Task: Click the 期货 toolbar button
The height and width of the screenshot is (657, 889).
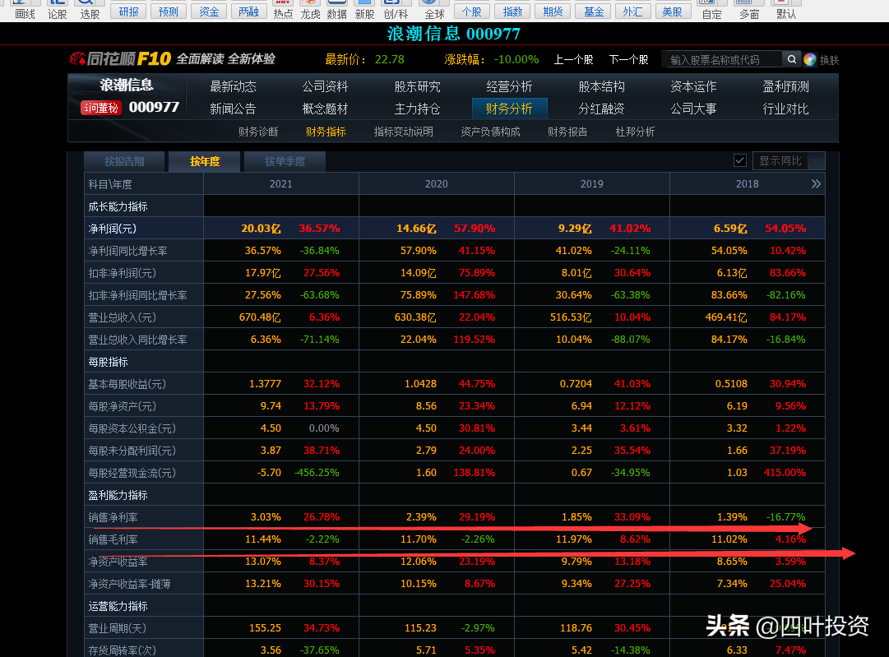Action: click(553, 12)
